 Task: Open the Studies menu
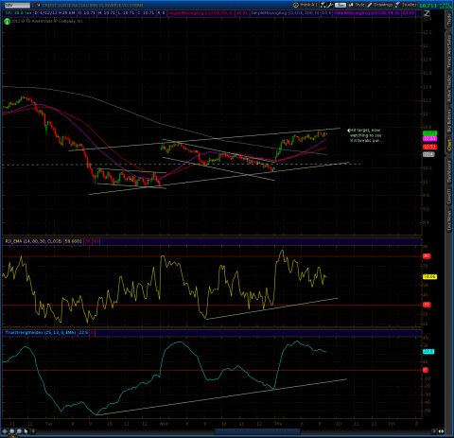coord(406,5)
